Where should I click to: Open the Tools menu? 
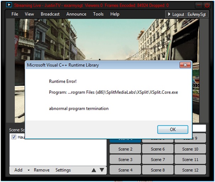(98, 14)
